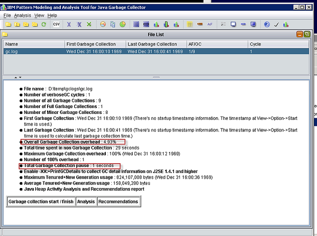Click the green pie chart icon
Screen dimensions: 317x236
pos(123,24)
